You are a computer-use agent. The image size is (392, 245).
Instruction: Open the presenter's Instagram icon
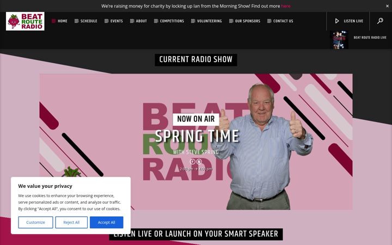tap(199, 162)
